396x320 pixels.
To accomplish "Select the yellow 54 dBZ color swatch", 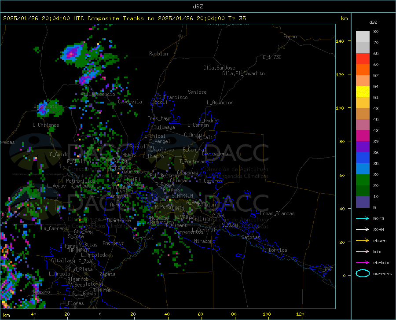I will click(363, 92).
